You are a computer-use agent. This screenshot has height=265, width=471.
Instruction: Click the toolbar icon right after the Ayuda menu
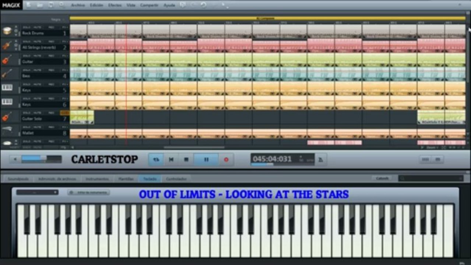click(183, 5)
